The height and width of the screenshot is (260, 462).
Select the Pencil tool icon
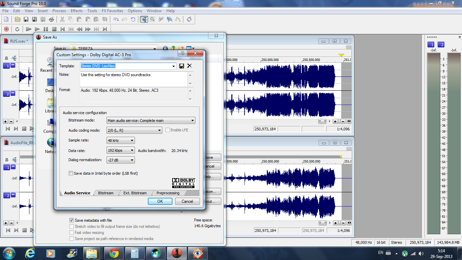click(161, 19)
